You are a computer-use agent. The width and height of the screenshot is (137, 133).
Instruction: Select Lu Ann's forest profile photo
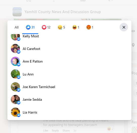tap(15, 74)
